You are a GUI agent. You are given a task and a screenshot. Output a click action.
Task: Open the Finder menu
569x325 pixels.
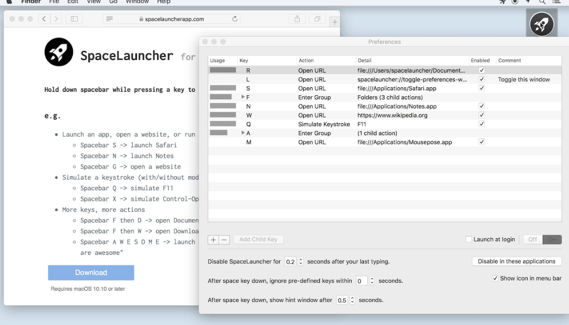click(x=31, y=2)
